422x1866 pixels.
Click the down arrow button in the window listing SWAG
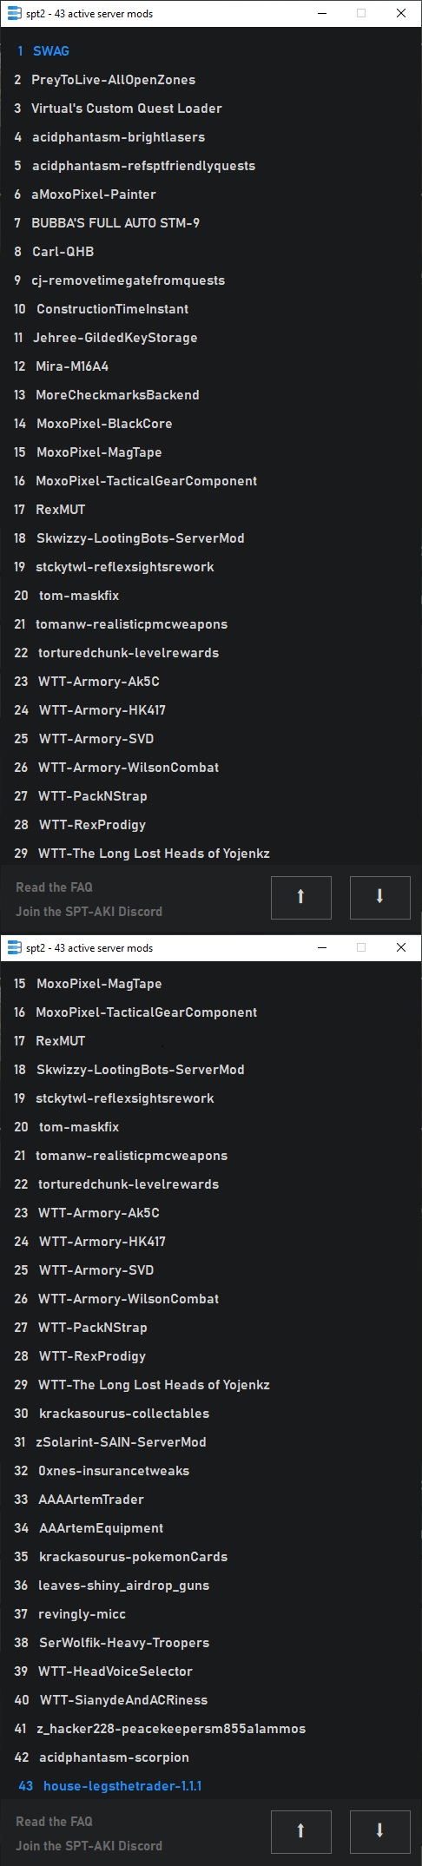379,897
